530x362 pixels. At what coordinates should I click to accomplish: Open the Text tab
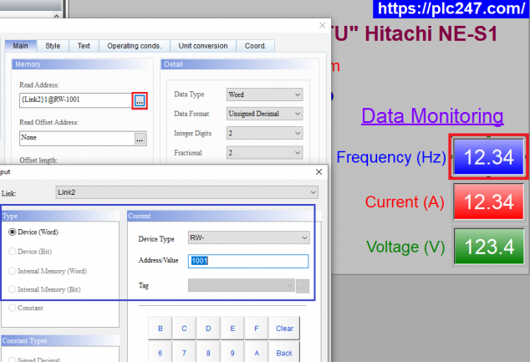coord(84,46)
